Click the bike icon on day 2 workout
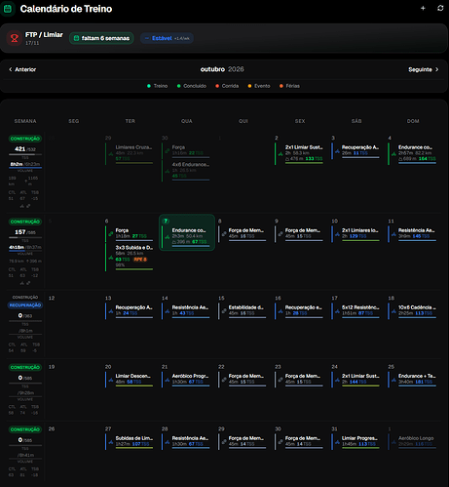Viewport: 449px width, 487px height. (281, 153)
